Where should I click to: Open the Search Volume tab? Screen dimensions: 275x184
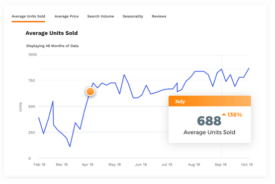[100, 16]
